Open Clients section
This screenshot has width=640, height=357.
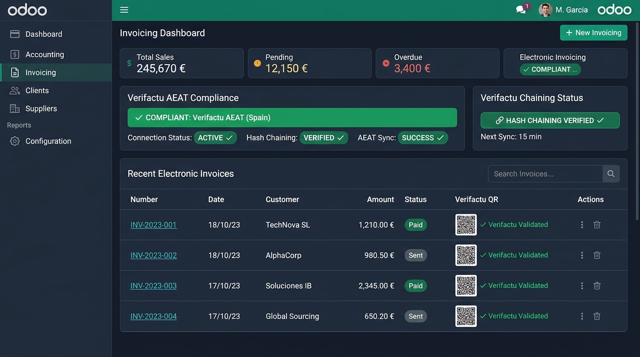pos(56,91)
